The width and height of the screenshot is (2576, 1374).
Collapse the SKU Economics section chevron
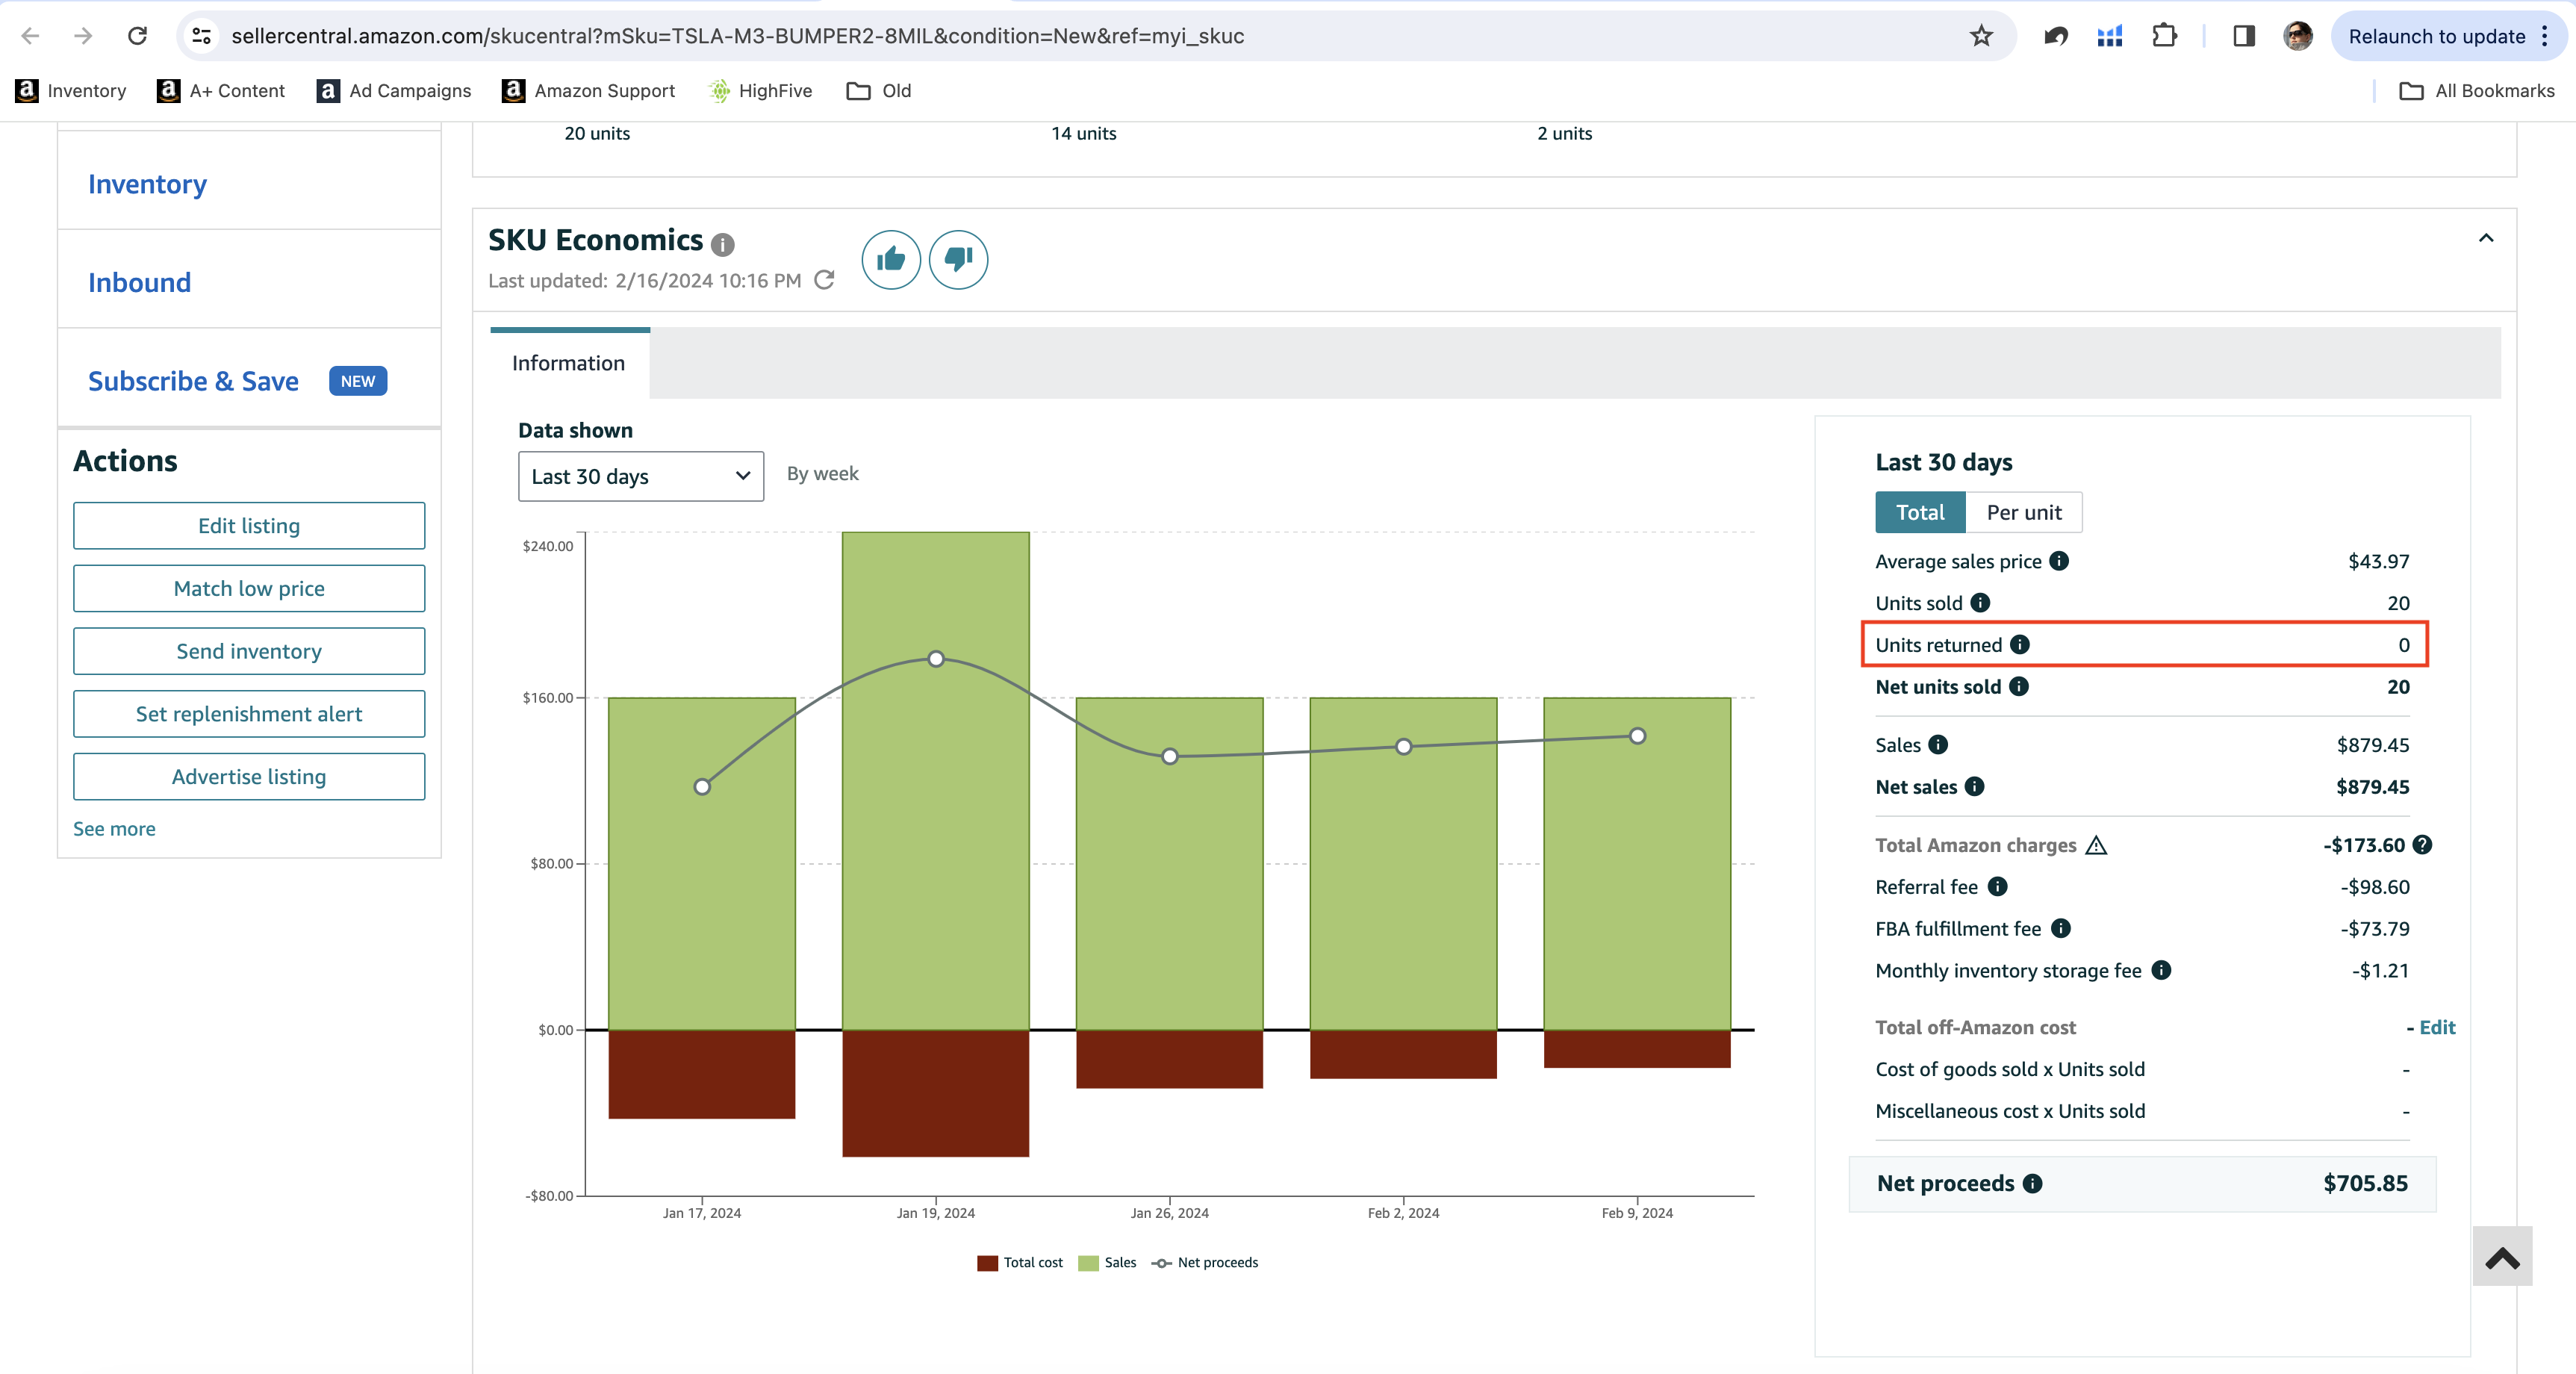pos(2485,238)
